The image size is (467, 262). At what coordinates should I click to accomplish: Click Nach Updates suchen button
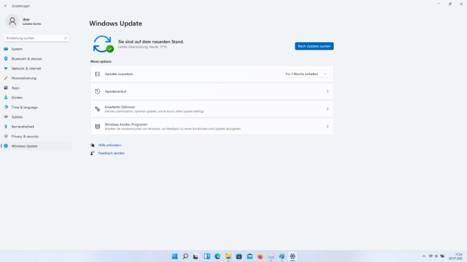pyautogui.click(x=314, y=46)
